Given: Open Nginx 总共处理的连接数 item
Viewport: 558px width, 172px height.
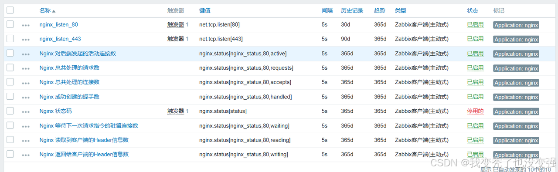Looking at the screenshot, I should (69, 82).
